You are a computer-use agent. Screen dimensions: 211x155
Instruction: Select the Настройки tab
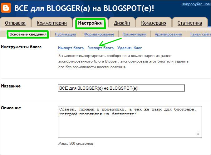pos(90,23)
